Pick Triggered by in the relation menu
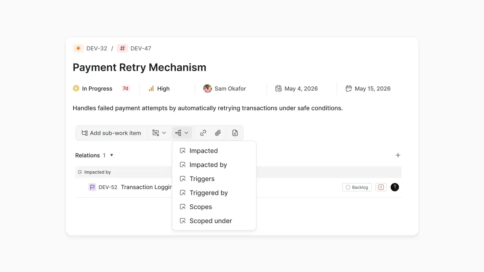 pyautogui.click(x=214, y=193)
